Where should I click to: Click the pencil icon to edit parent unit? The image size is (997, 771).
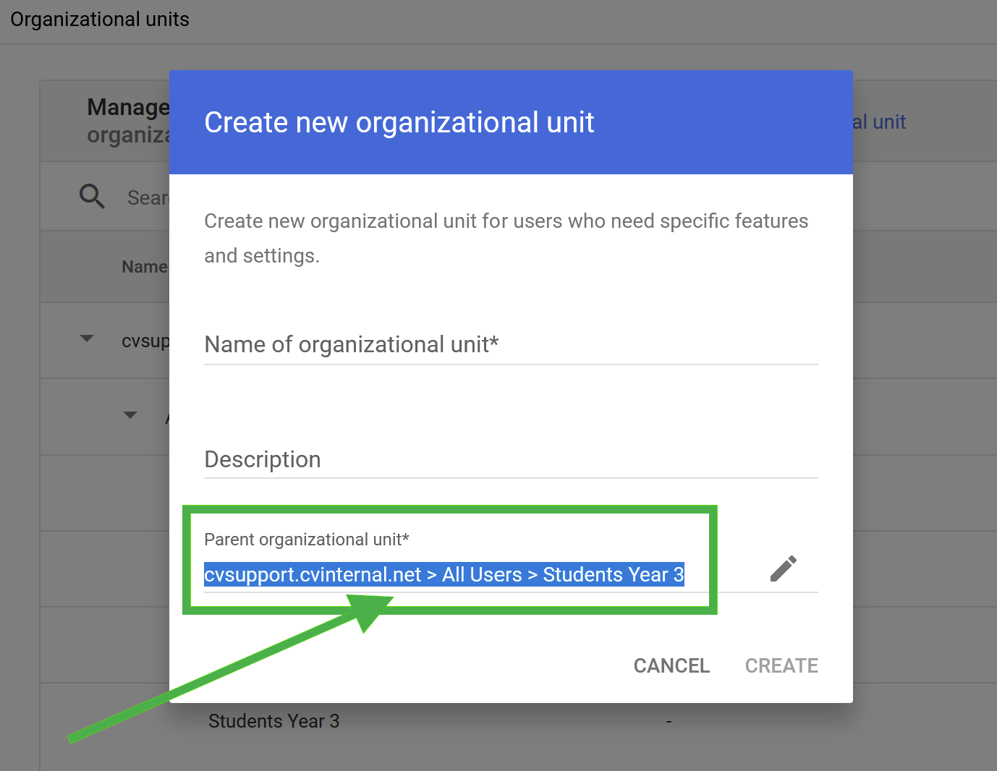click(x=784, y=568)
